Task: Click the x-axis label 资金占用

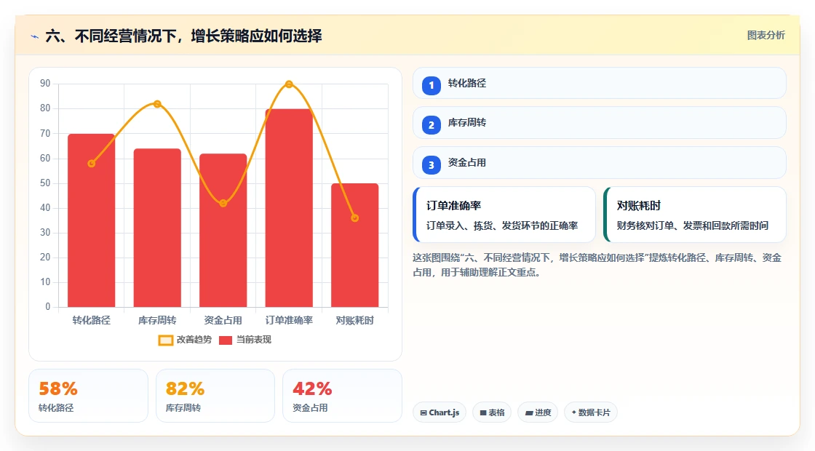Action: 223,321
